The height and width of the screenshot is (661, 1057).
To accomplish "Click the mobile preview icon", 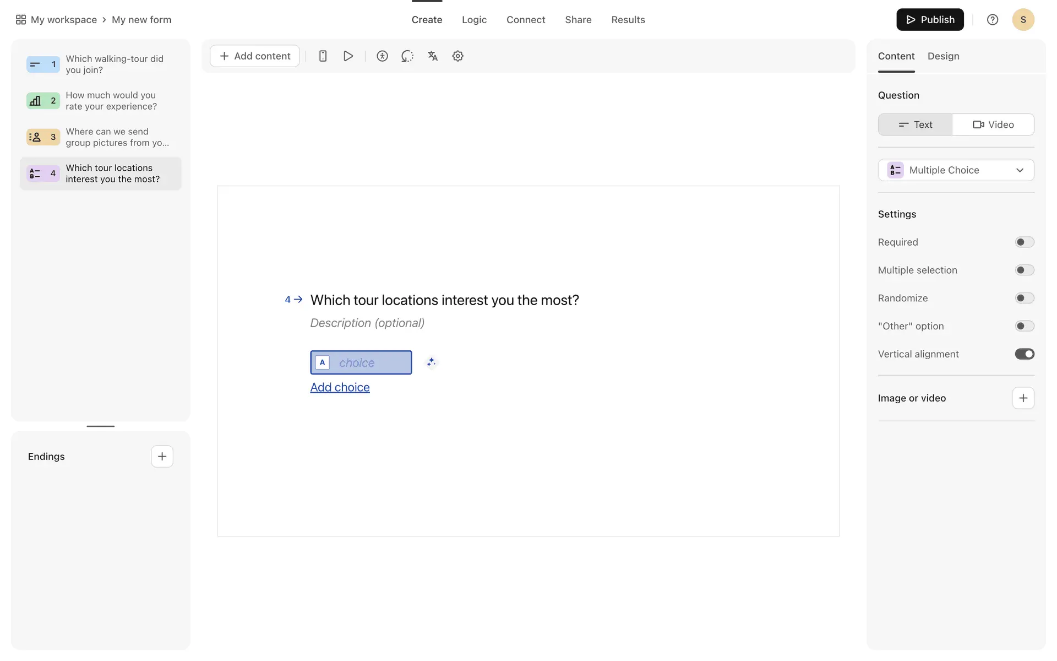I will point(323,56).
